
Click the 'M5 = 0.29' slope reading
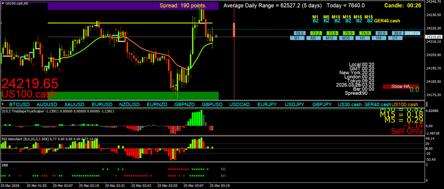pyautogui.click(x=404, y=120)
